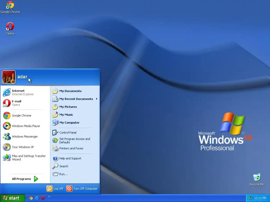Image resolution: width=270 pixels, height=202 pixels.
Task: Click the Log Off key icon
Action: [49, 188]
